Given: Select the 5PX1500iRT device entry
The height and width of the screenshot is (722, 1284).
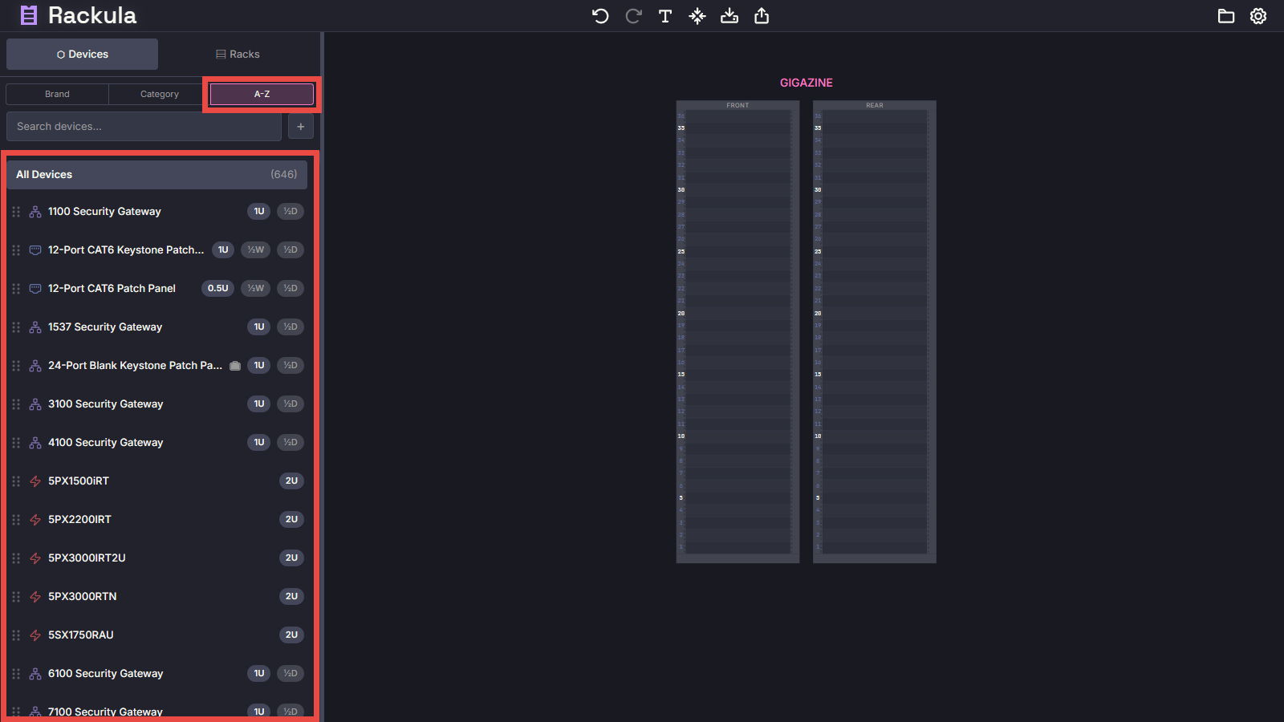Looking at the screenshot, I should [x=79, y=481].
